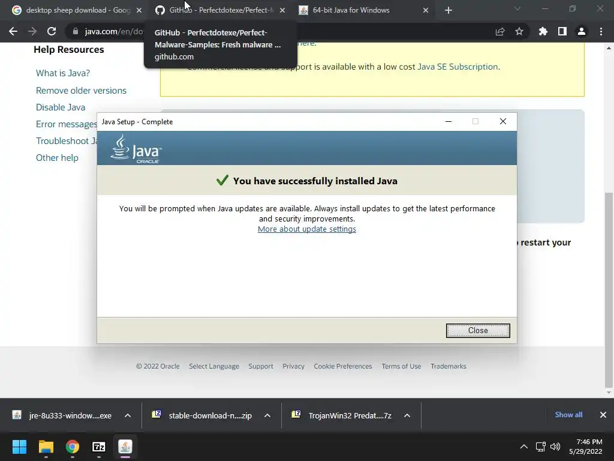Open Terms of Use footer link
Image resolution: width=614 pixels, height=461 pixels.
click(x=401, y=366)
